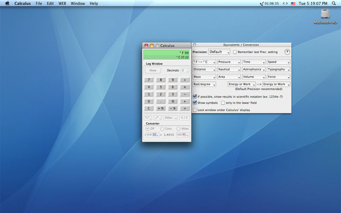This screenshot has width=341, height=213.
Task: Open the WEB menu
Action: [x=62, y=3]
